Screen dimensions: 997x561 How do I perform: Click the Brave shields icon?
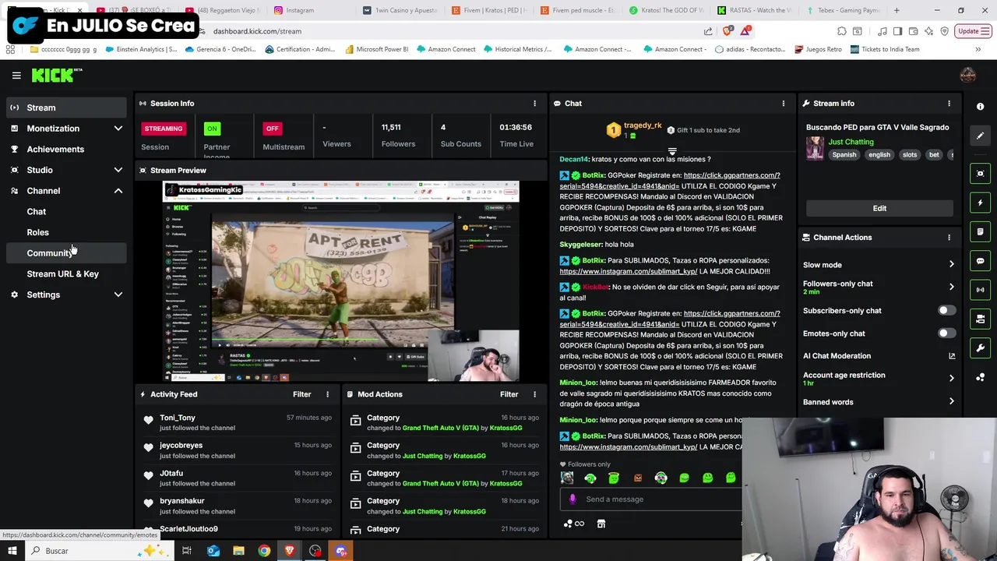point(727,31)
